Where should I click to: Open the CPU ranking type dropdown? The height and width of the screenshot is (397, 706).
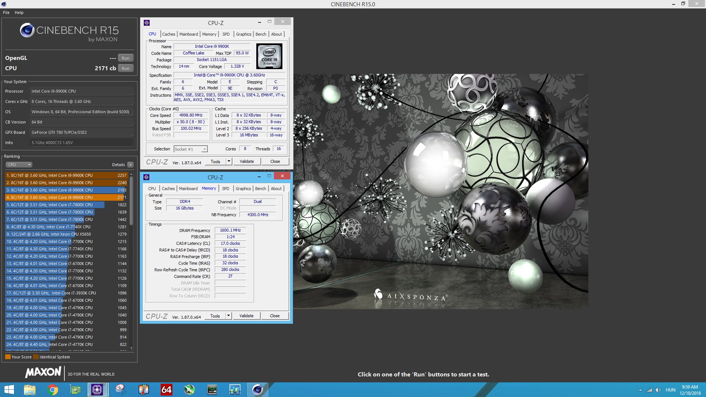tap(19, 165)
